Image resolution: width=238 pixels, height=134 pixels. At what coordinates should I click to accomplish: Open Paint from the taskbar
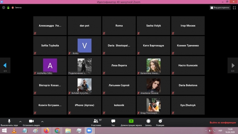(x=36, y=131)
